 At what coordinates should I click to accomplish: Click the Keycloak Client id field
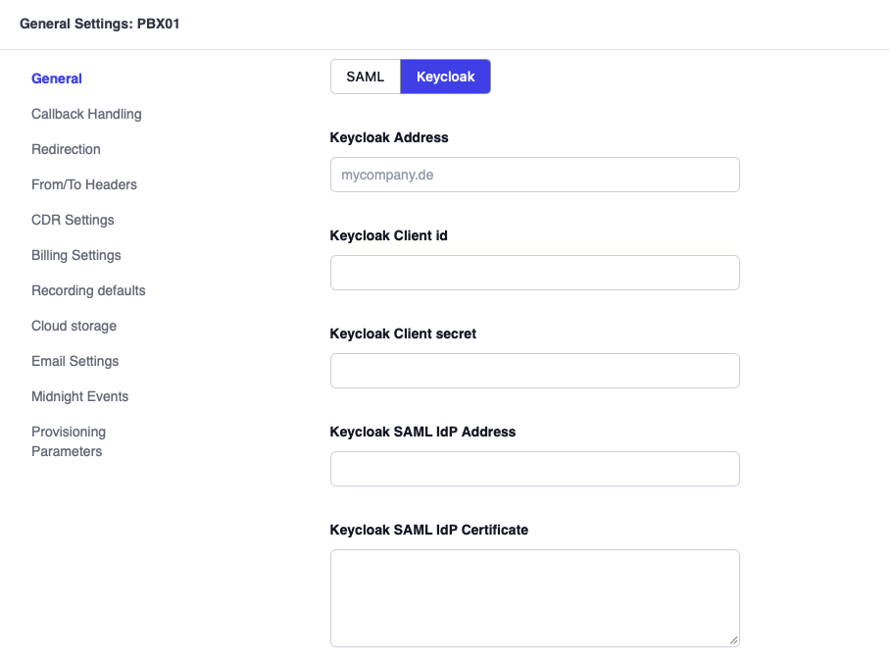[534, 272]
